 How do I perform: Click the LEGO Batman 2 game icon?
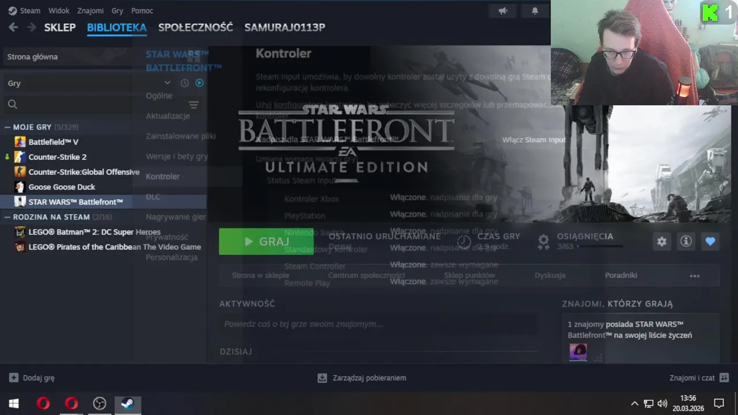[20, 232]
